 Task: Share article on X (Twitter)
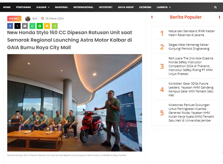point(18,26)
